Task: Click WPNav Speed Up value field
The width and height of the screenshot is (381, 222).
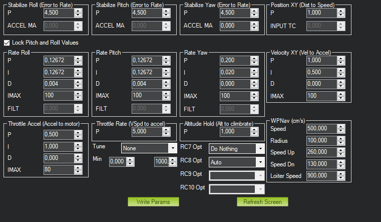Action: (322, 152)
